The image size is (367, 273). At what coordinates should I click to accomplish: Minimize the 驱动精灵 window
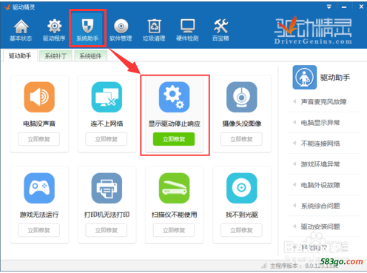pyautogui.click(x=344, y=7)
